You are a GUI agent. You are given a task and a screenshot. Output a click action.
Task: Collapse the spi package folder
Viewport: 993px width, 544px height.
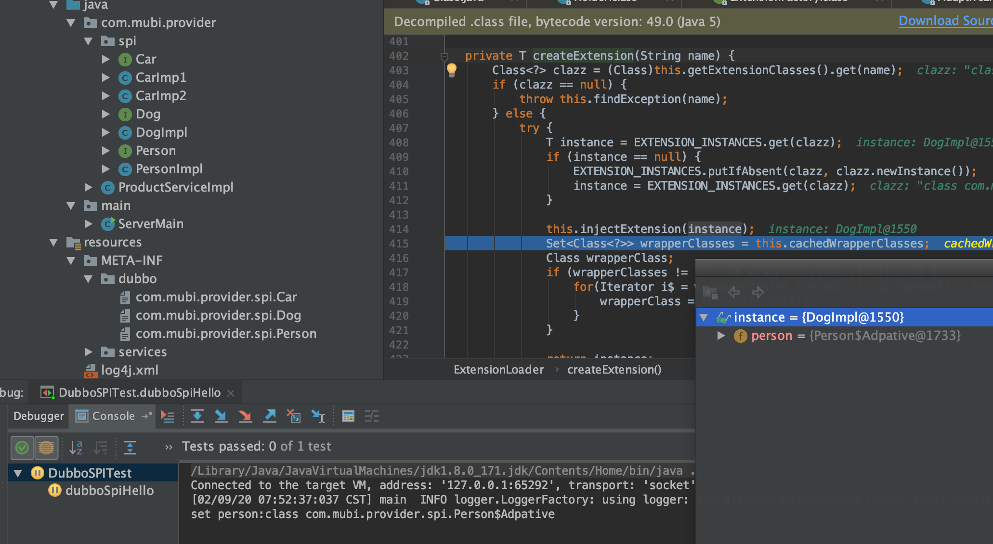click(88, 41)
